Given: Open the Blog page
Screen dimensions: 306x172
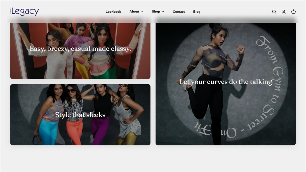Looking at the screenshot, I should tap(197, 11).
